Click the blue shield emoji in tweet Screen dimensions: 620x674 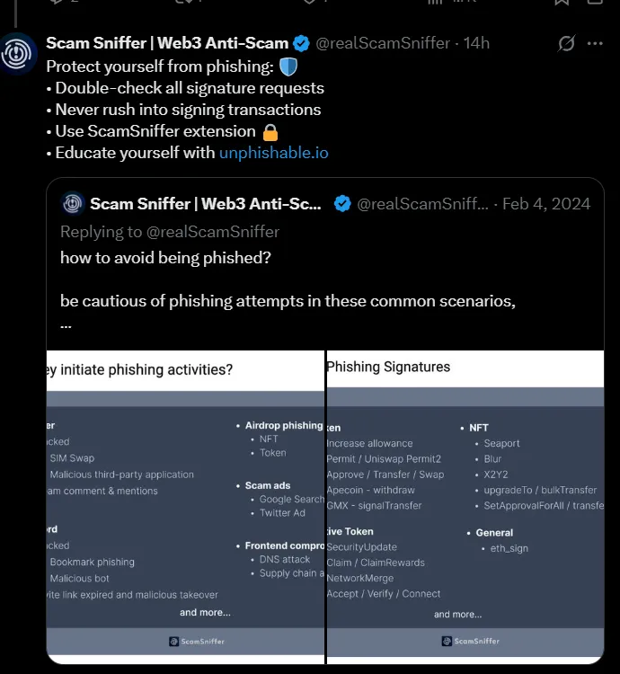pos(288,67)
